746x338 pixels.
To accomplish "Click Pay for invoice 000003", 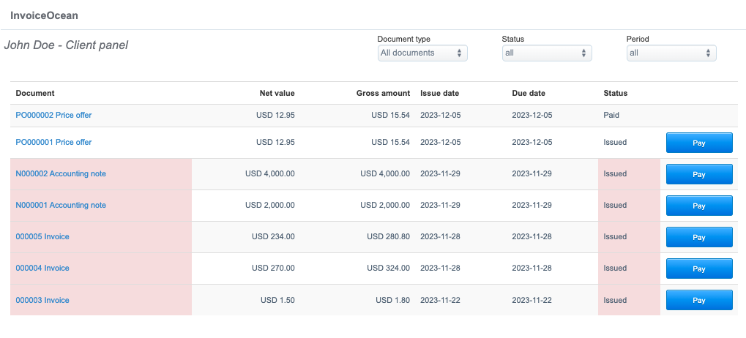I will coord(698,300).
